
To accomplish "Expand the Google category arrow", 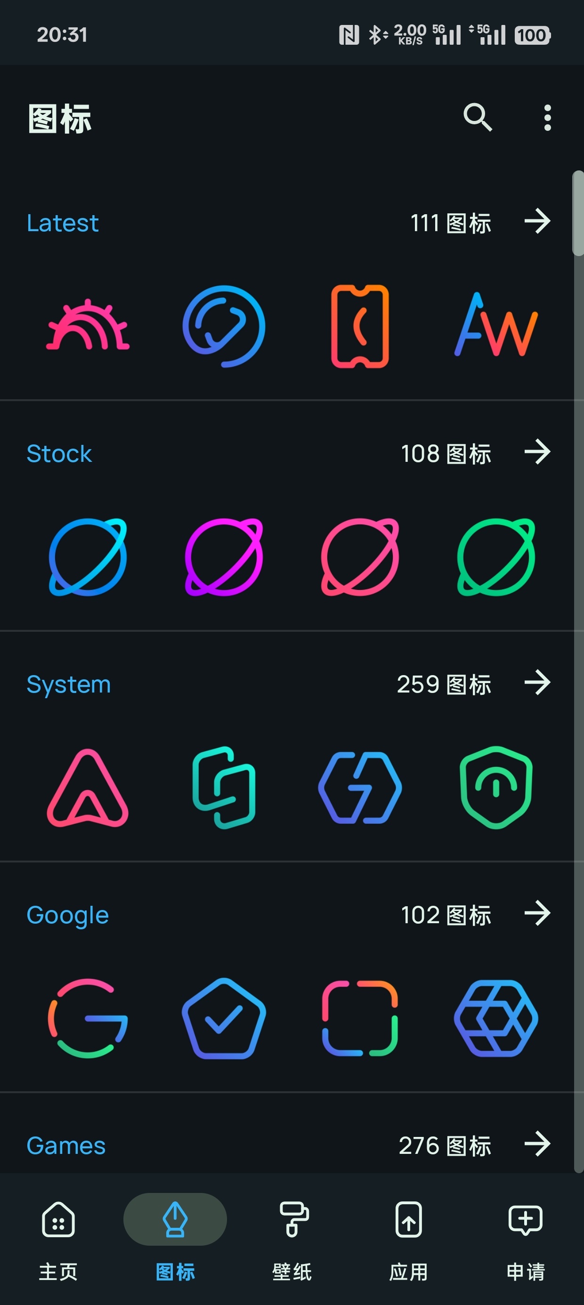I will click(537, 913).
